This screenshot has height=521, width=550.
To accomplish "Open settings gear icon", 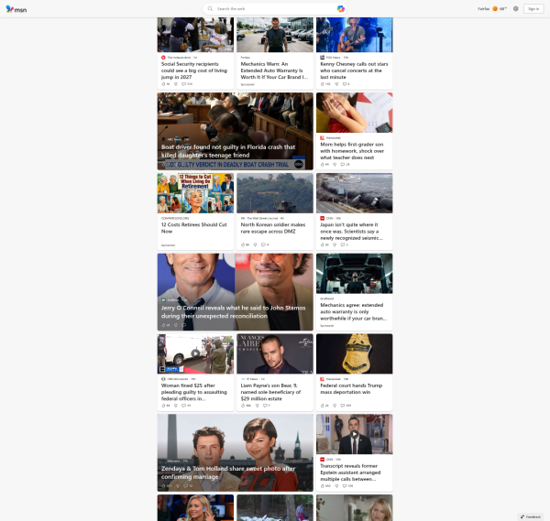I will click(515, 9).
